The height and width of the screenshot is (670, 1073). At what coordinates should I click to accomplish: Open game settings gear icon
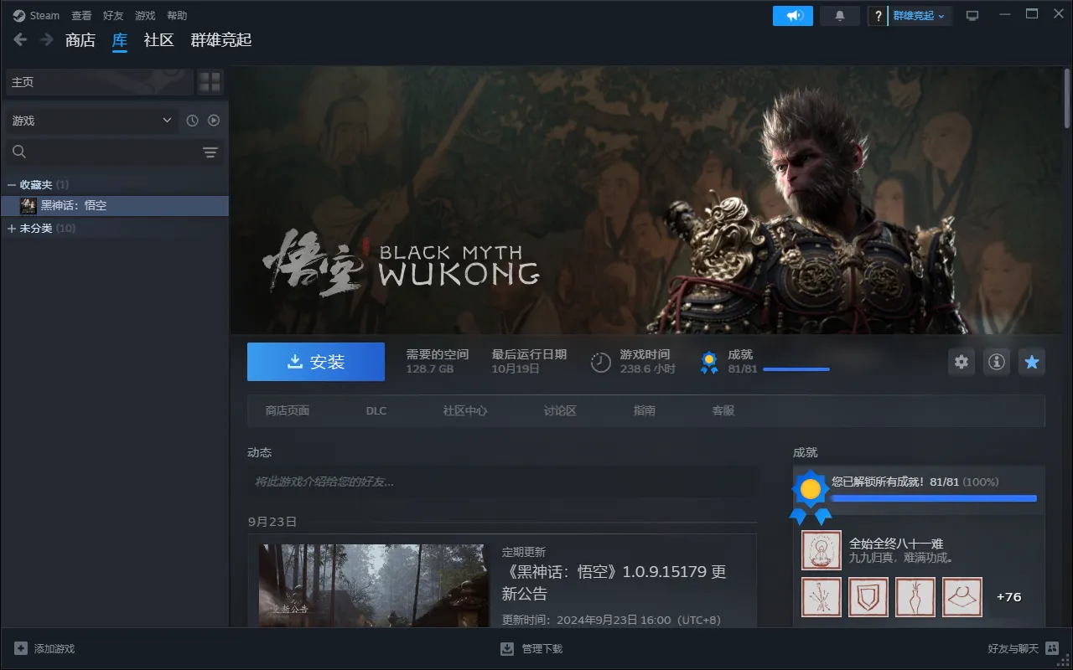[x=962, y=362]
